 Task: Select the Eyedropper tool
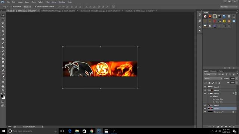pyautogui.click(x=3, y=35)
